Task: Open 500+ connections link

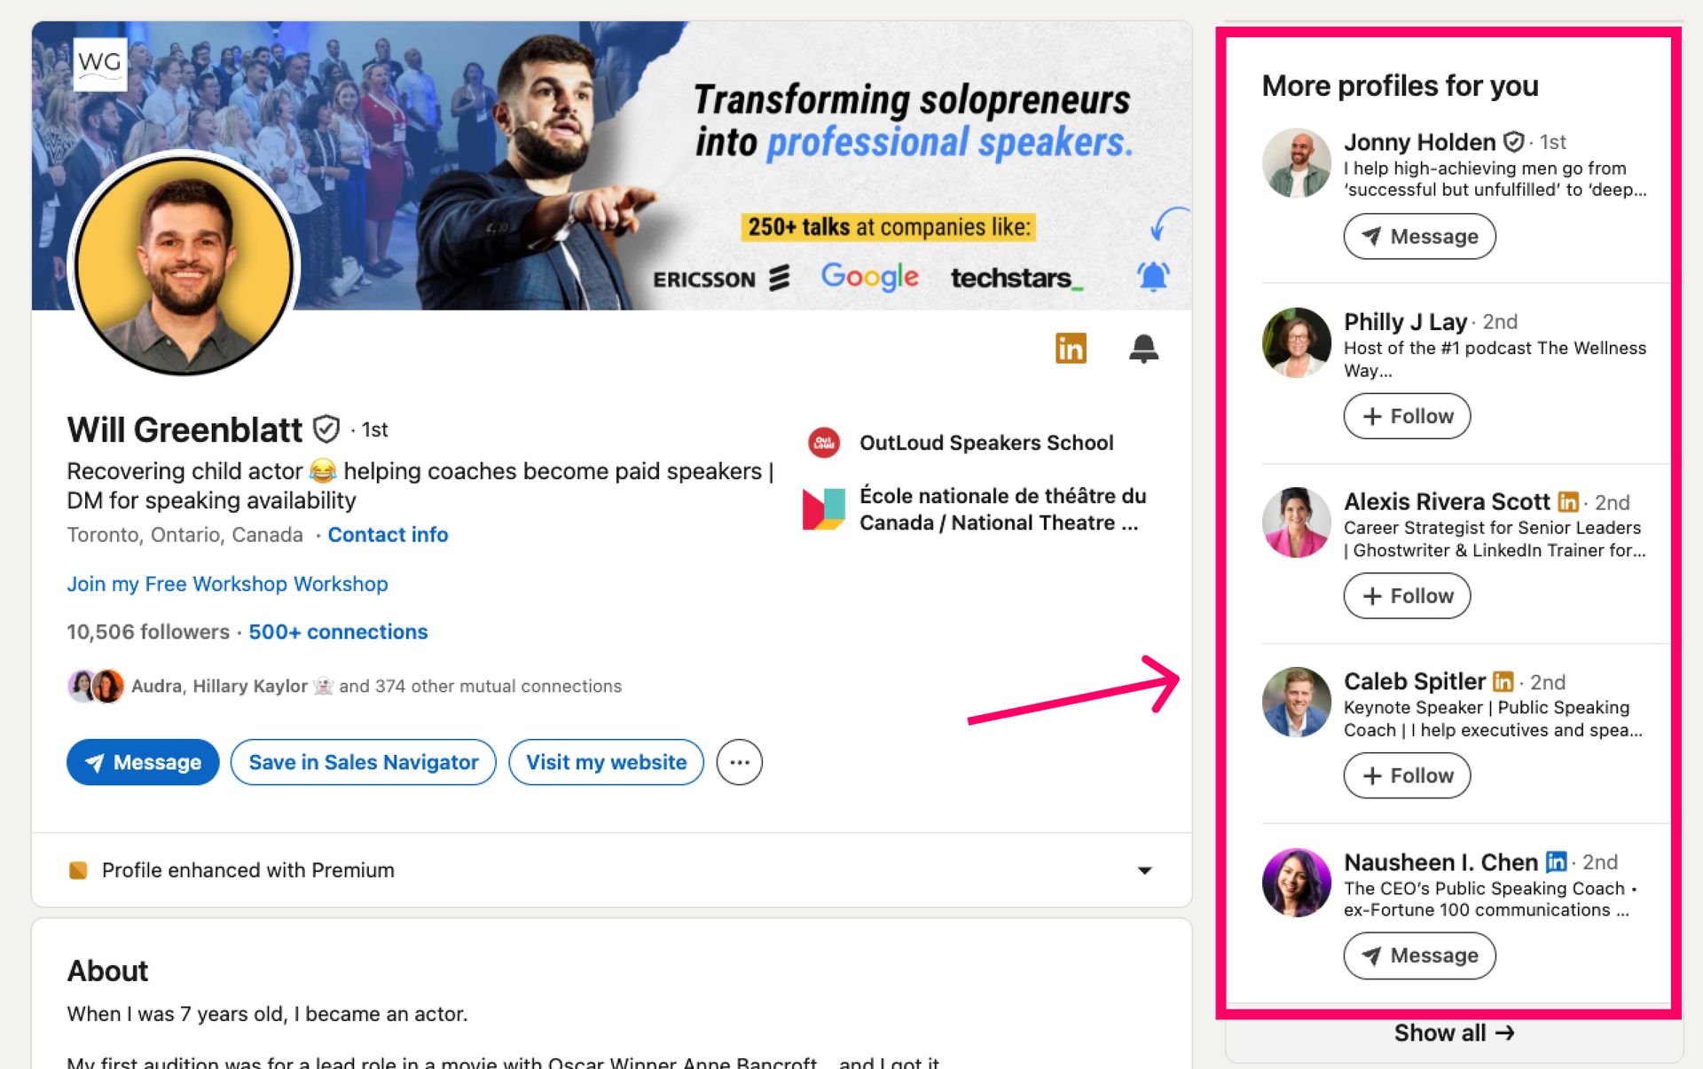Action: 338,632
